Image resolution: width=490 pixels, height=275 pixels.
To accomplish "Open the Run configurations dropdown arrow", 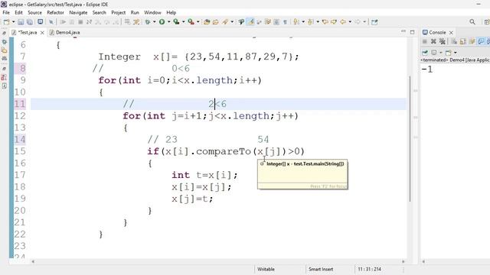I will 168,22.
